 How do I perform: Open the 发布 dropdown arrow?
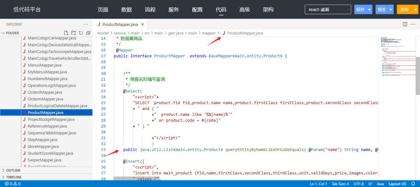[x=415, y=10]
